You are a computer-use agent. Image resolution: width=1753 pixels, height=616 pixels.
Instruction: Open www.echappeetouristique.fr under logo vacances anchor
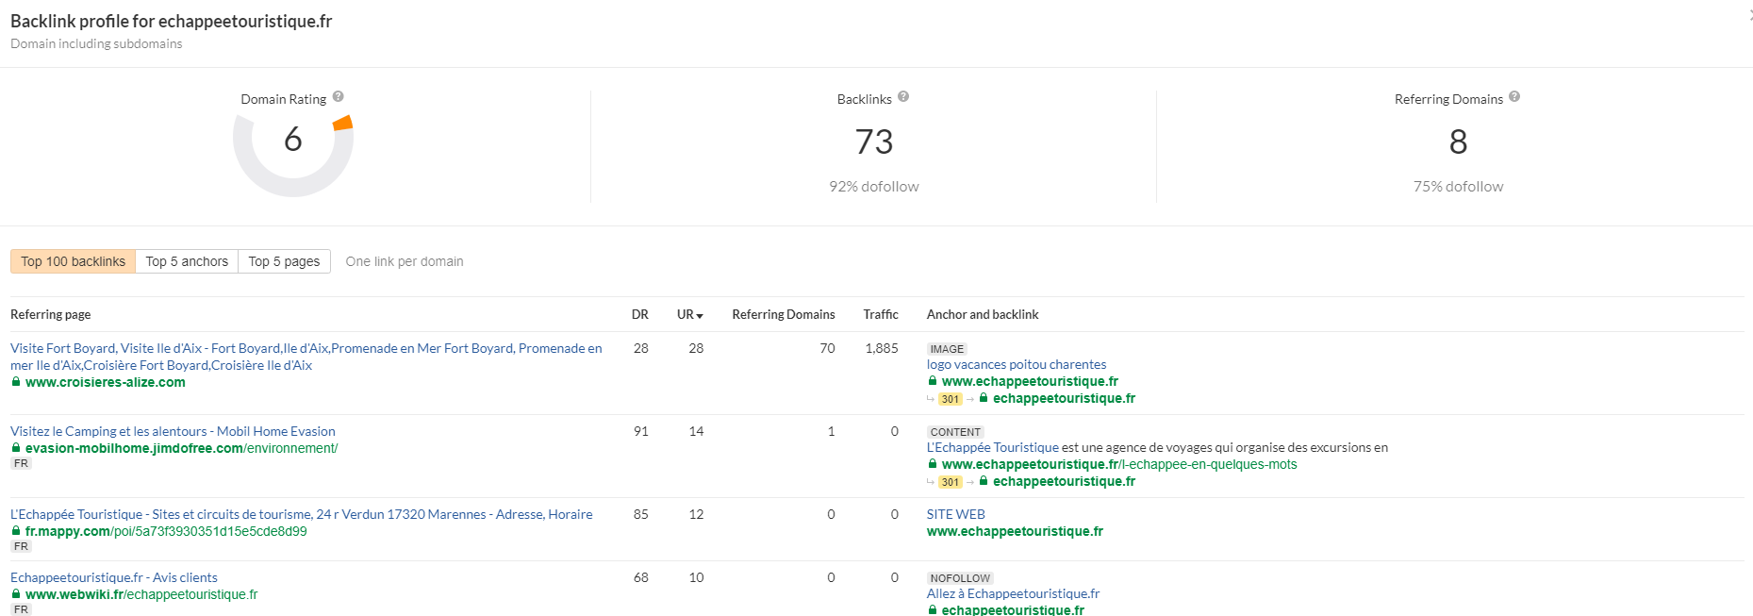coord(1030,381)
